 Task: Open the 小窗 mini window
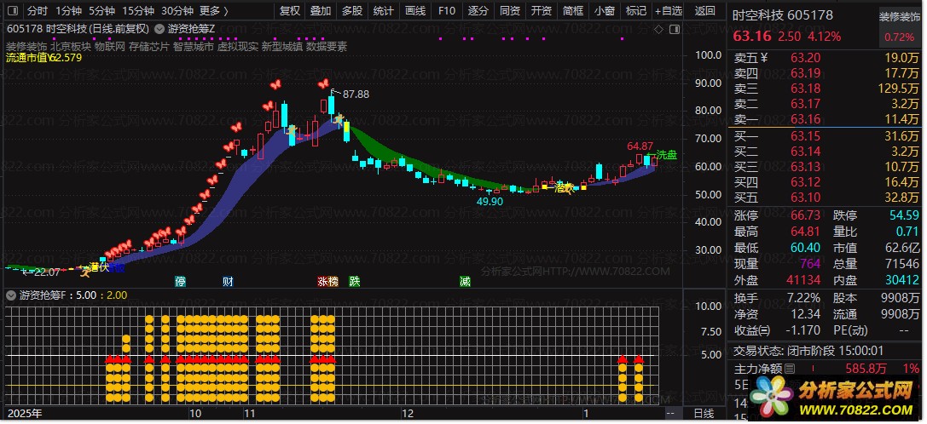(x=604, y=10)
